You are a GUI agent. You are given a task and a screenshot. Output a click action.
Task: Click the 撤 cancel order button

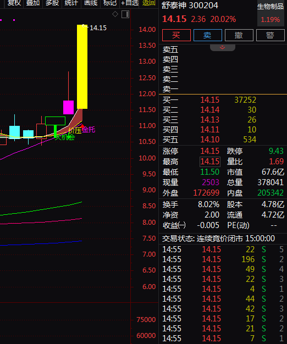pyautogui.click(x=239, y=35)
